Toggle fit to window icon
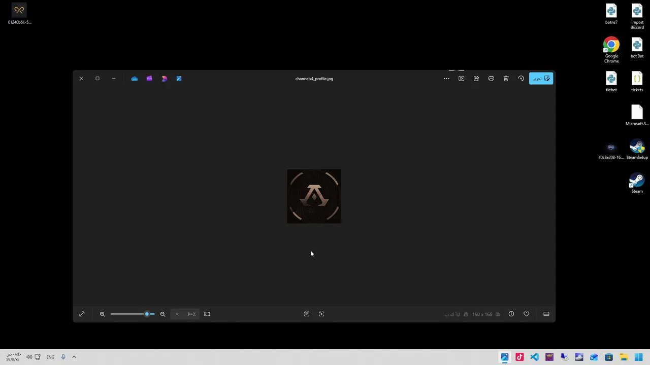The width and height of the screenshot is (650, 365). pos(207,314)
